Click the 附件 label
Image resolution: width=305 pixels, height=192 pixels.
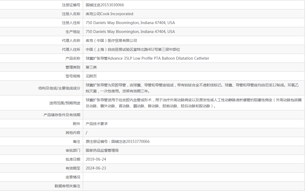pos(77,124)
